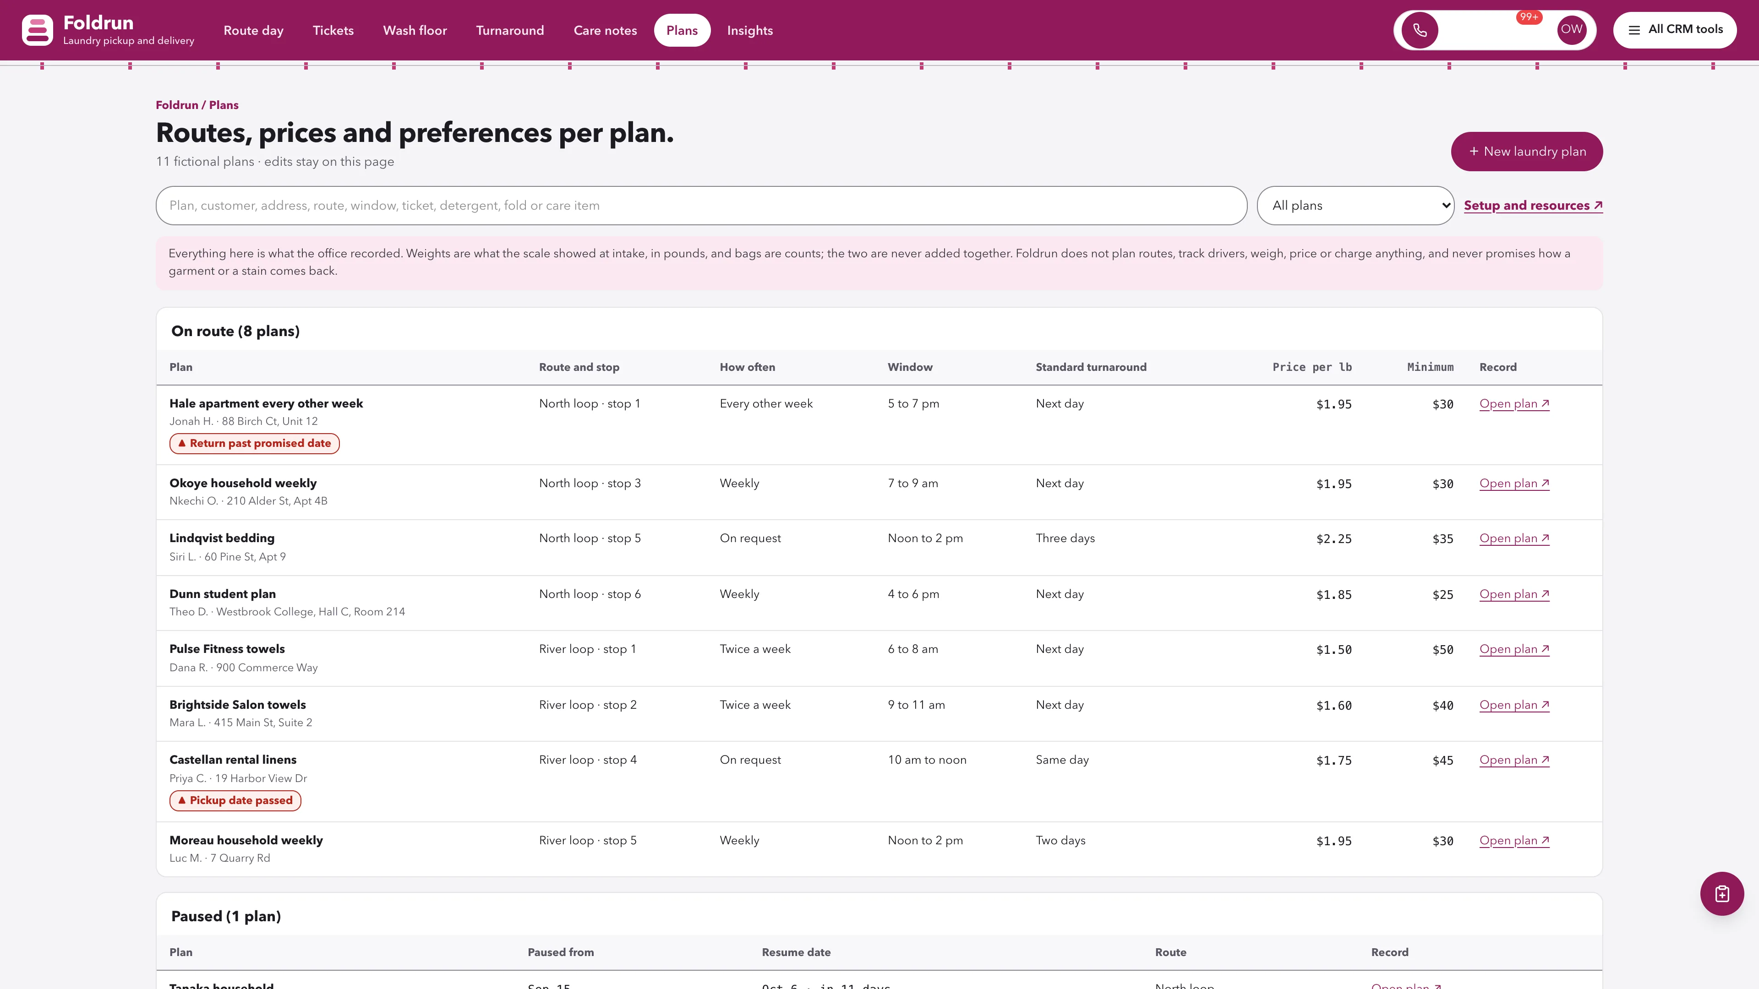Click the $2.25 price for Lindqvist bedding

point(1333,539)
